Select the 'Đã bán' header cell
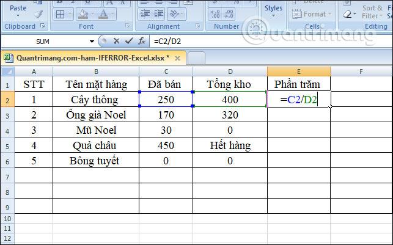This screenshot has height=245, width=393. [166, 84]
